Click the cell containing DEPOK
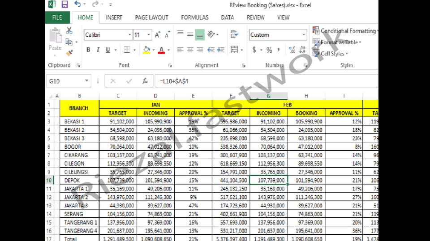Image resolution: width=430 pixels, height=241 pixels. (x=79, y=180)
